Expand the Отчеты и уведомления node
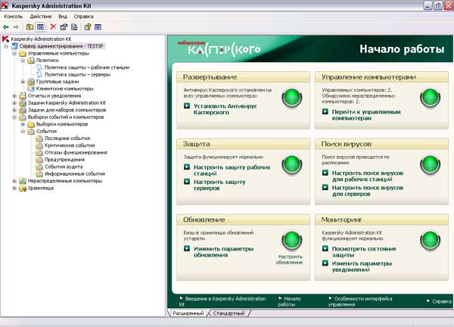This screenshot has height=327, width=454. pyautogui.click(x=14, y=96)
